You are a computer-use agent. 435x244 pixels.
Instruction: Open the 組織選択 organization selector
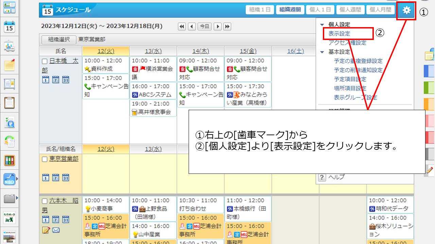(x=58, y=39)
